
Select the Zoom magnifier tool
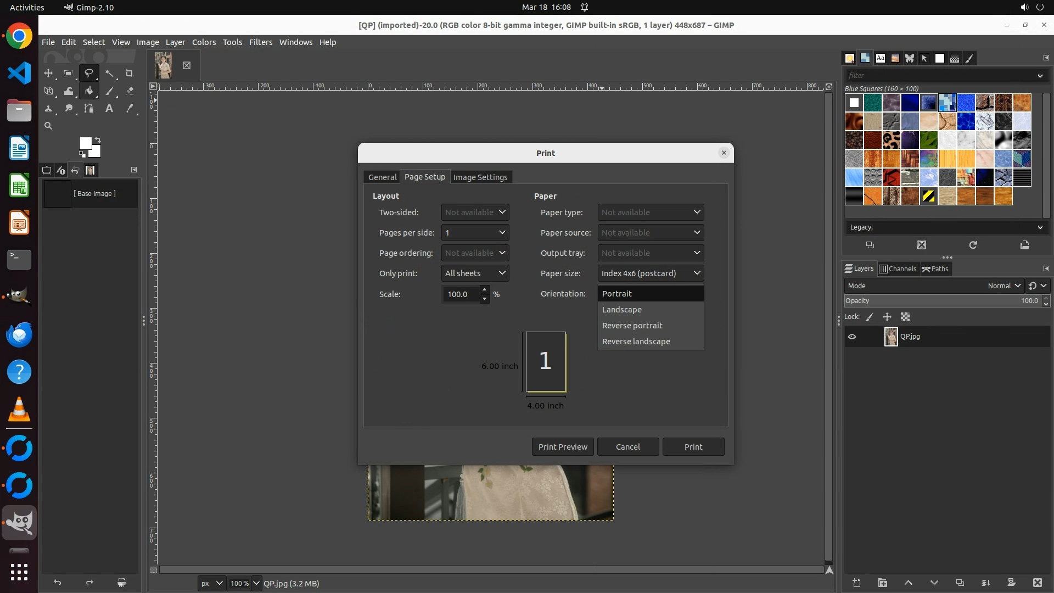48,126
